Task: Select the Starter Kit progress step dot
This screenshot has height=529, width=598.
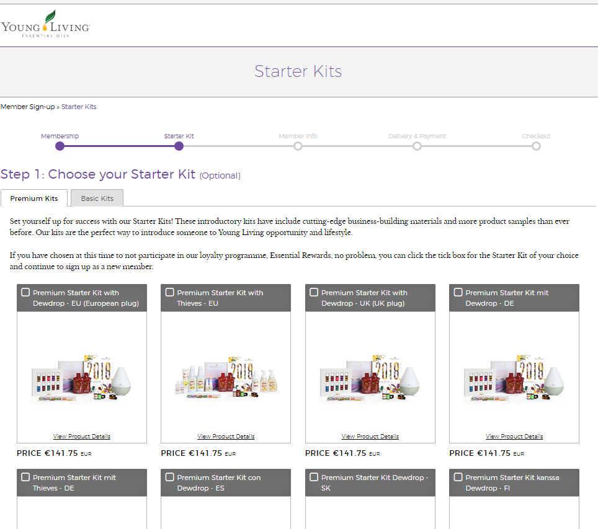Action: tap(179, 146)
